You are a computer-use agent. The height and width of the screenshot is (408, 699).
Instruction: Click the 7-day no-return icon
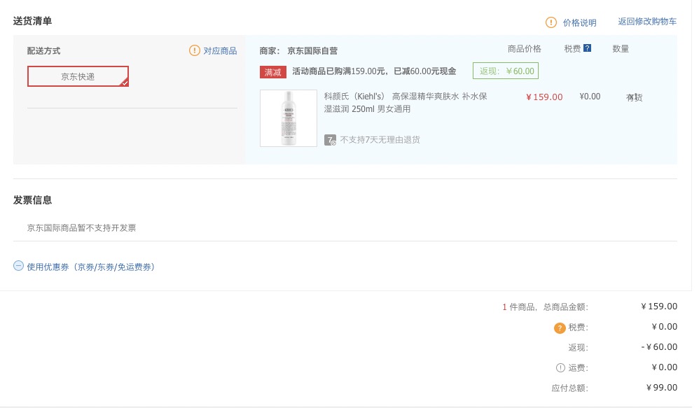tap(330, 140)
